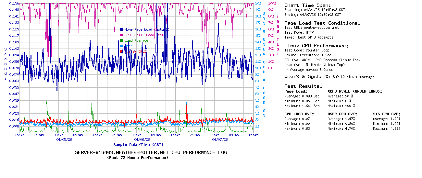
Task: Click the 04/06/26 date marker on the x-axis
Action: tap(142, 139)
